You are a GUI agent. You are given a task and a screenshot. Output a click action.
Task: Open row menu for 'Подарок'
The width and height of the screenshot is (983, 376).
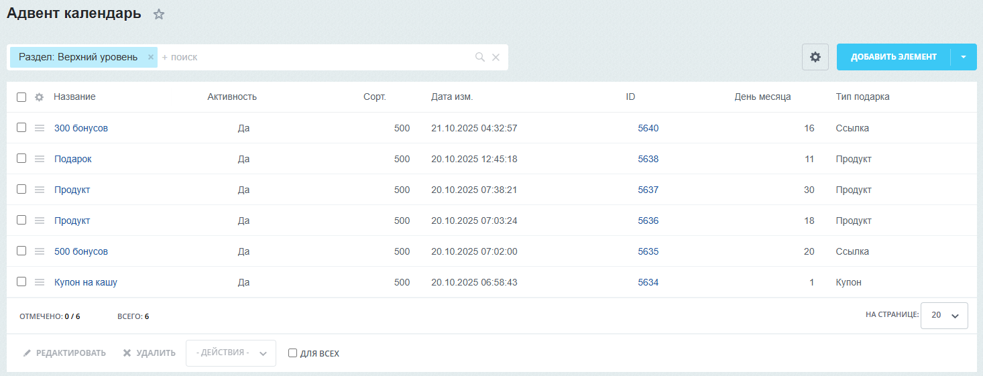[40, 159]
